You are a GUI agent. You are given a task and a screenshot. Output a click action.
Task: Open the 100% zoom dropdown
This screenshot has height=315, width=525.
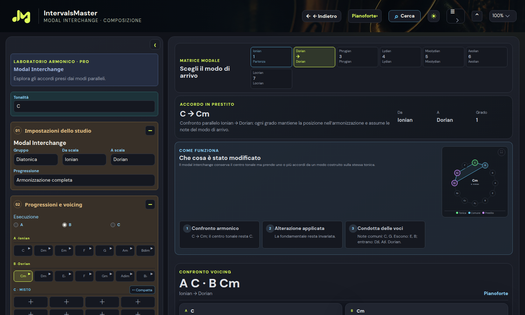tap(503, 16)
